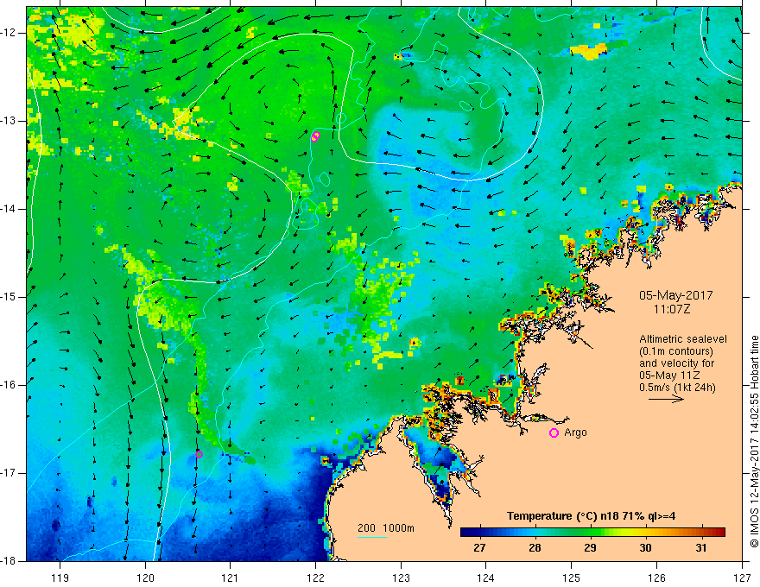Click the 'Altimetric sealevel' text line

[683, 339]
